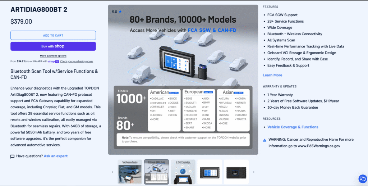Click the Add to Cart button
The height and width of the screenshot is (186, 368).
(53, 36)
